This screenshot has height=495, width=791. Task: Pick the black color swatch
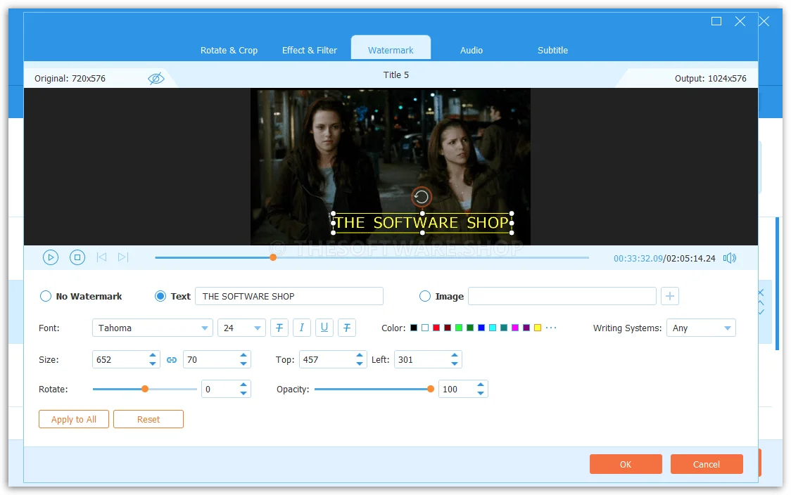(x=414, y=328)
